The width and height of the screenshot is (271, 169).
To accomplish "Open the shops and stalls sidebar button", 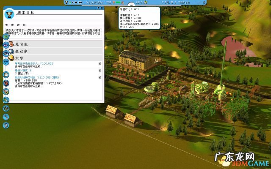I will click(6, 91).
